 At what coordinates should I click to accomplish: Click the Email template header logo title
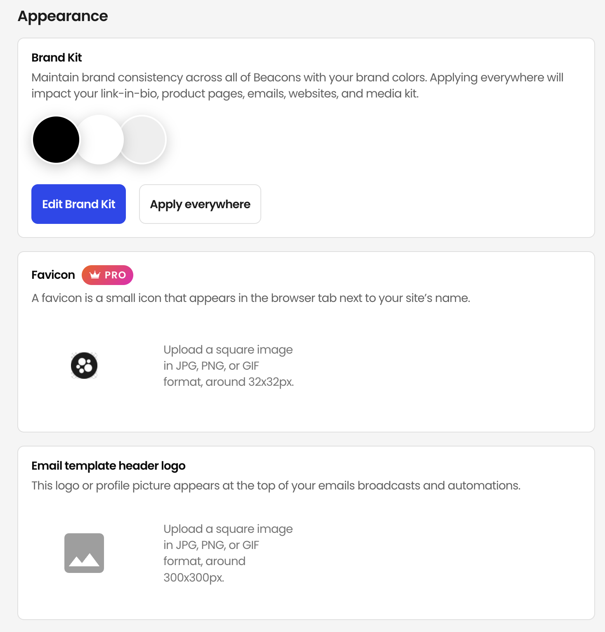coord(109,466)
